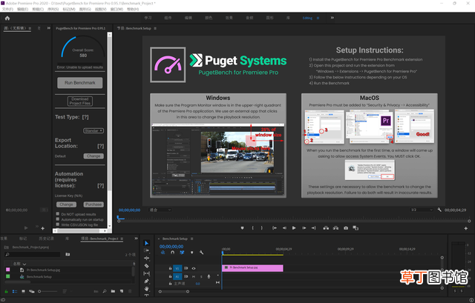The width and height of the screenshot is (475, 303).
Task: Click the Purchase license button
Action: (94, 204)
